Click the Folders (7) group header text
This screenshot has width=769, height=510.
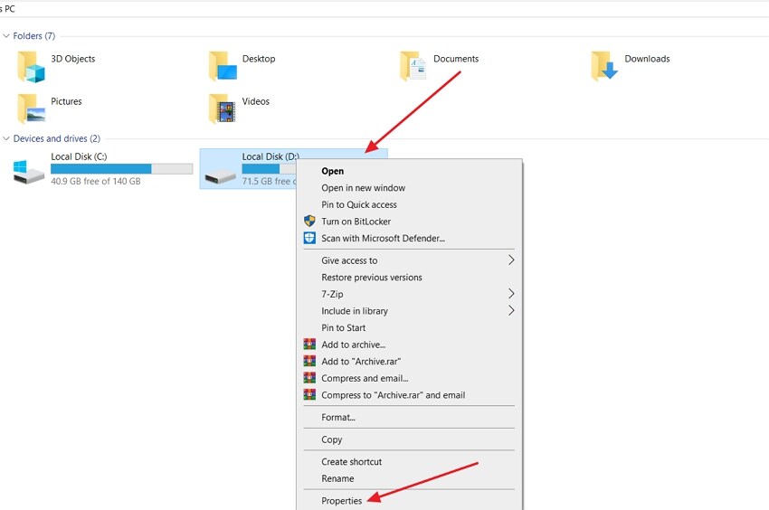click(x=34, y=36)
